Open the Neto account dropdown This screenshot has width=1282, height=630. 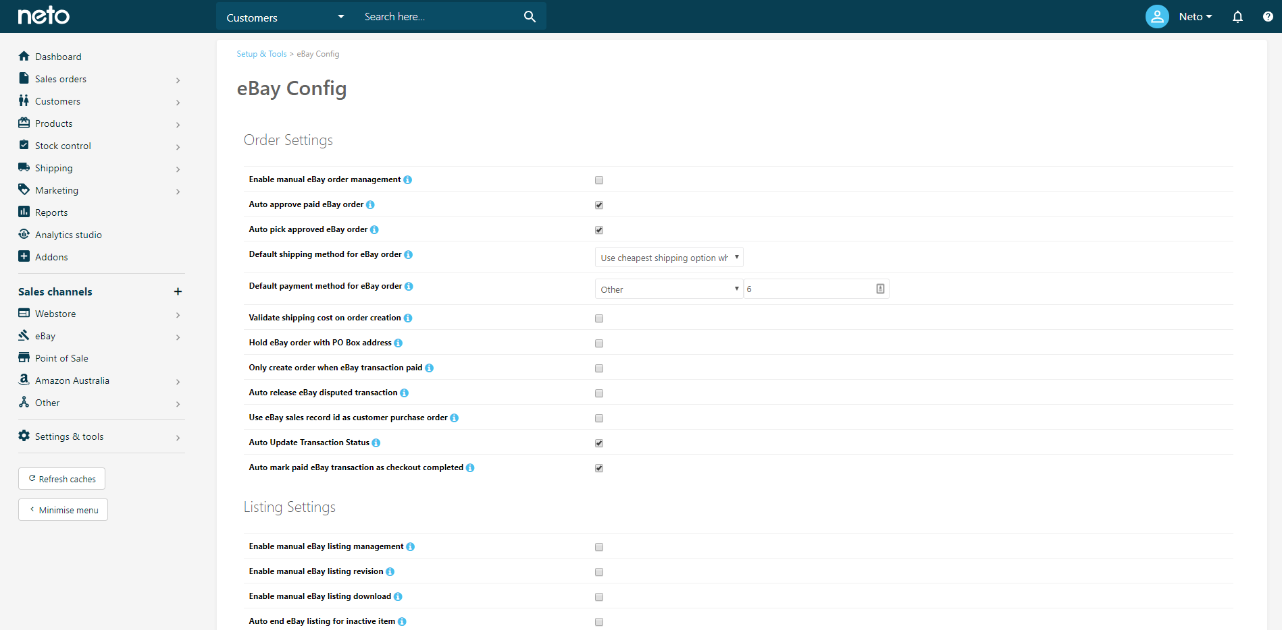pyautogui.click(x=1196, y=17)
